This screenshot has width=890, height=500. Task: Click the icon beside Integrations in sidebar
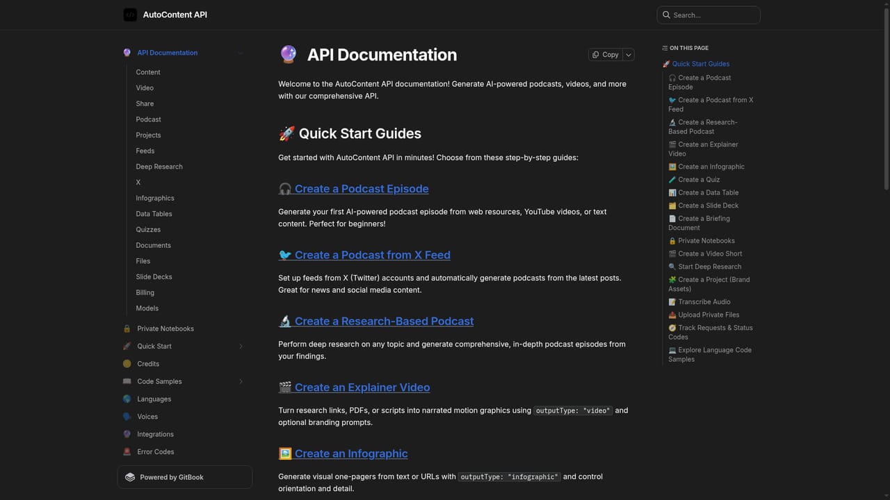(x=127, y=434)
